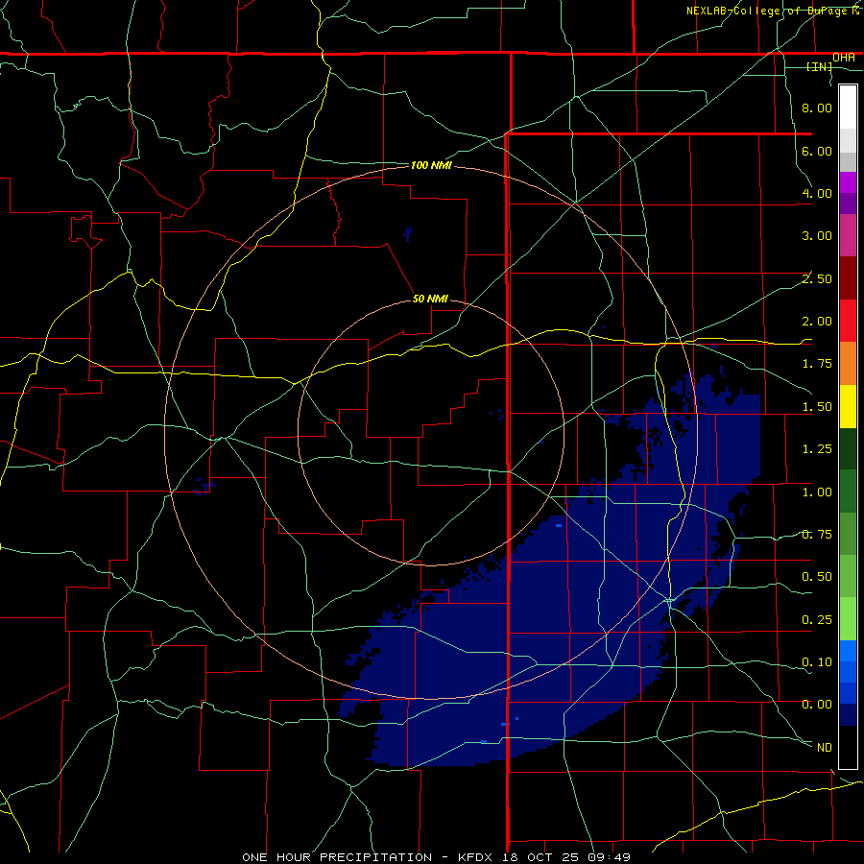Click the 4.00 legend value

tap(817, 193)
